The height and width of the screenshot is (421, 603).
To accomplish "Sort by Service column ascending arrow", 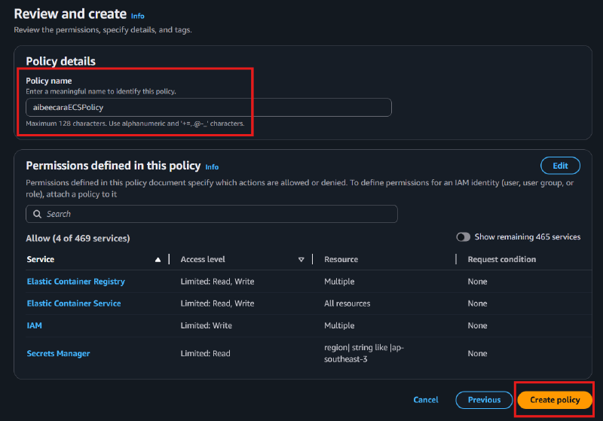I will 158,260.
